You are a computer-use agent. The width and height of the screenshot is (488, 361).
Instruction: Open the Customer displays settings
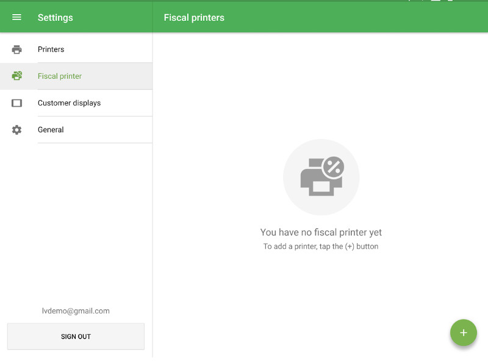tap(76, 103)
